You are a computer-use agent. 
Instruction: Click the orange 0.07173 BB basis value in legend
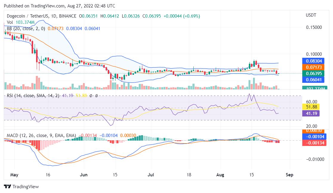(x=55, y=29)
